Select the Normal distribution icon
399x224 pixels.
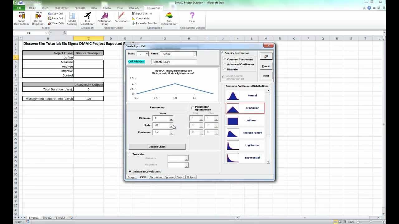click(233, 96)
